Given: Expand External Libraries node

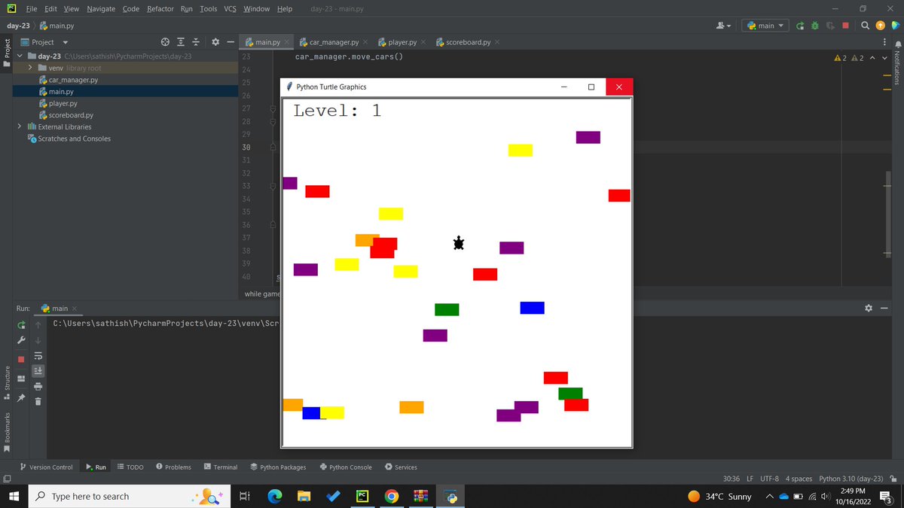Looking at the screenshot, I should pyautogui.click(x=20, y=126).
